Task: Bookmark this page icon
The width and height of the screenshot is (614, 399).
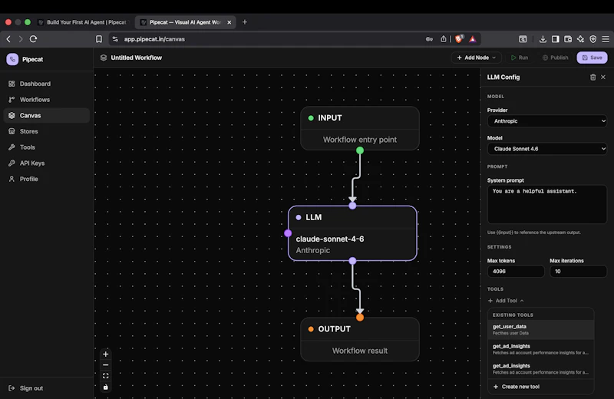Action: (99, 39)
